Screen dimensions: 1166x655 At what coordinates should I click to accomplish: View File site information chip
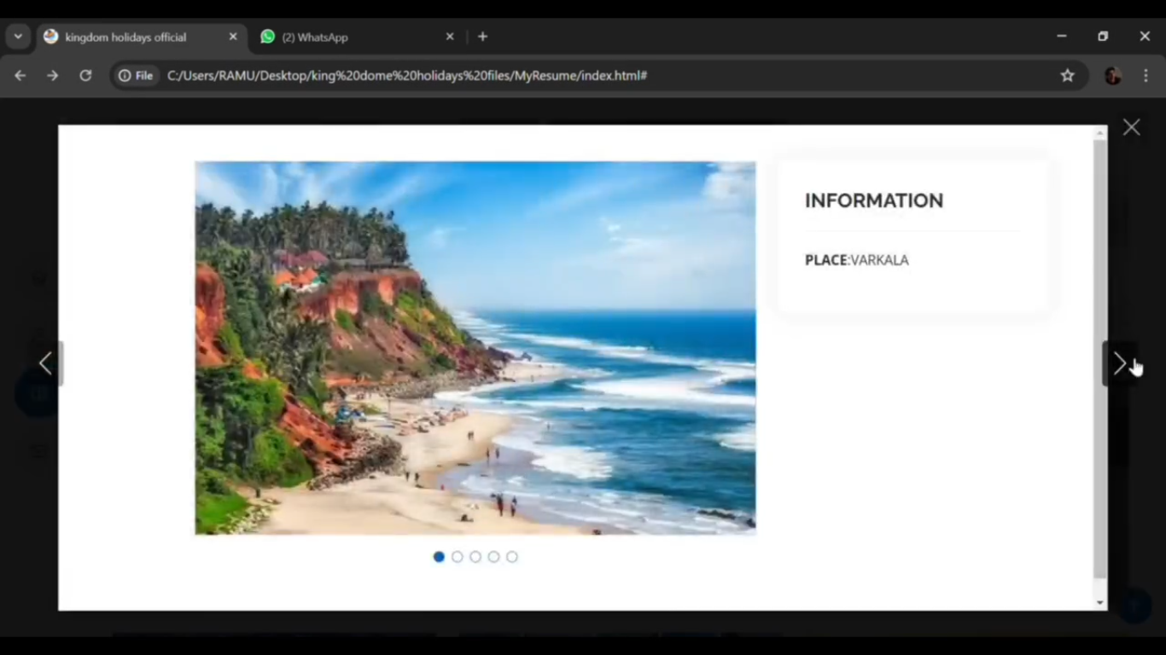point(137,76)
